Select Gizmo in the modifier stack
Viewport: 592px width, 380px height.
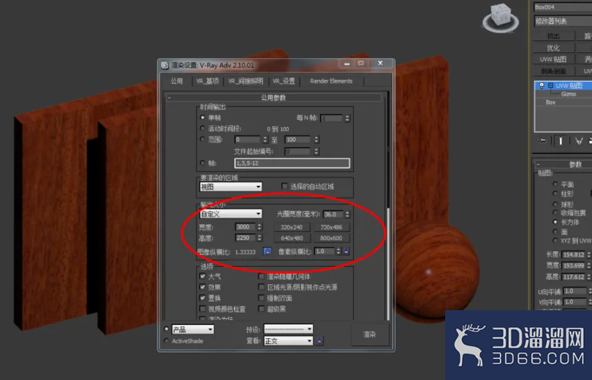point(568,94)
